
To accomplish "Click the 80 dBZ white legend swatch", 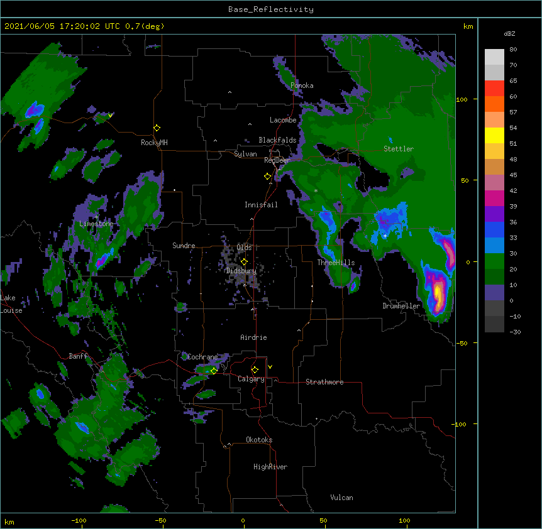I will click(494, 57).
